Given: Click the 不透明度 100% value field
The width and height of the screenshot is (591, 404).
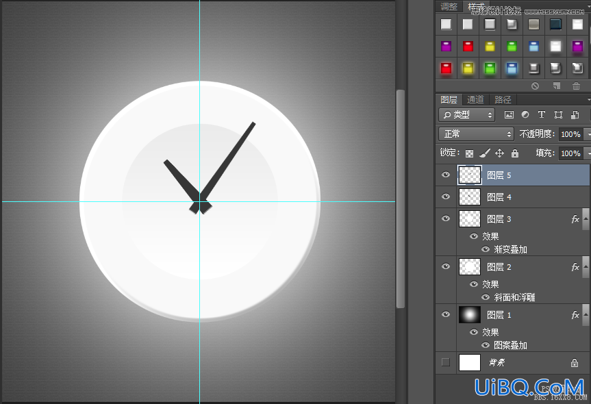Looking at the screenshot, I should click(x=570, y=134).
